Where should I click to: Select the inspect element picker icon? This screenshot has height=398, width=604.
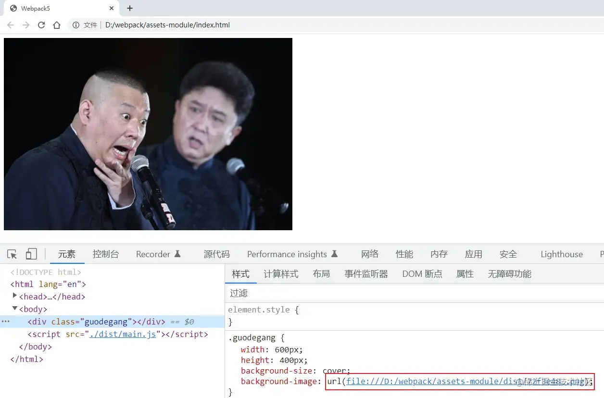[x=12, y=254]
